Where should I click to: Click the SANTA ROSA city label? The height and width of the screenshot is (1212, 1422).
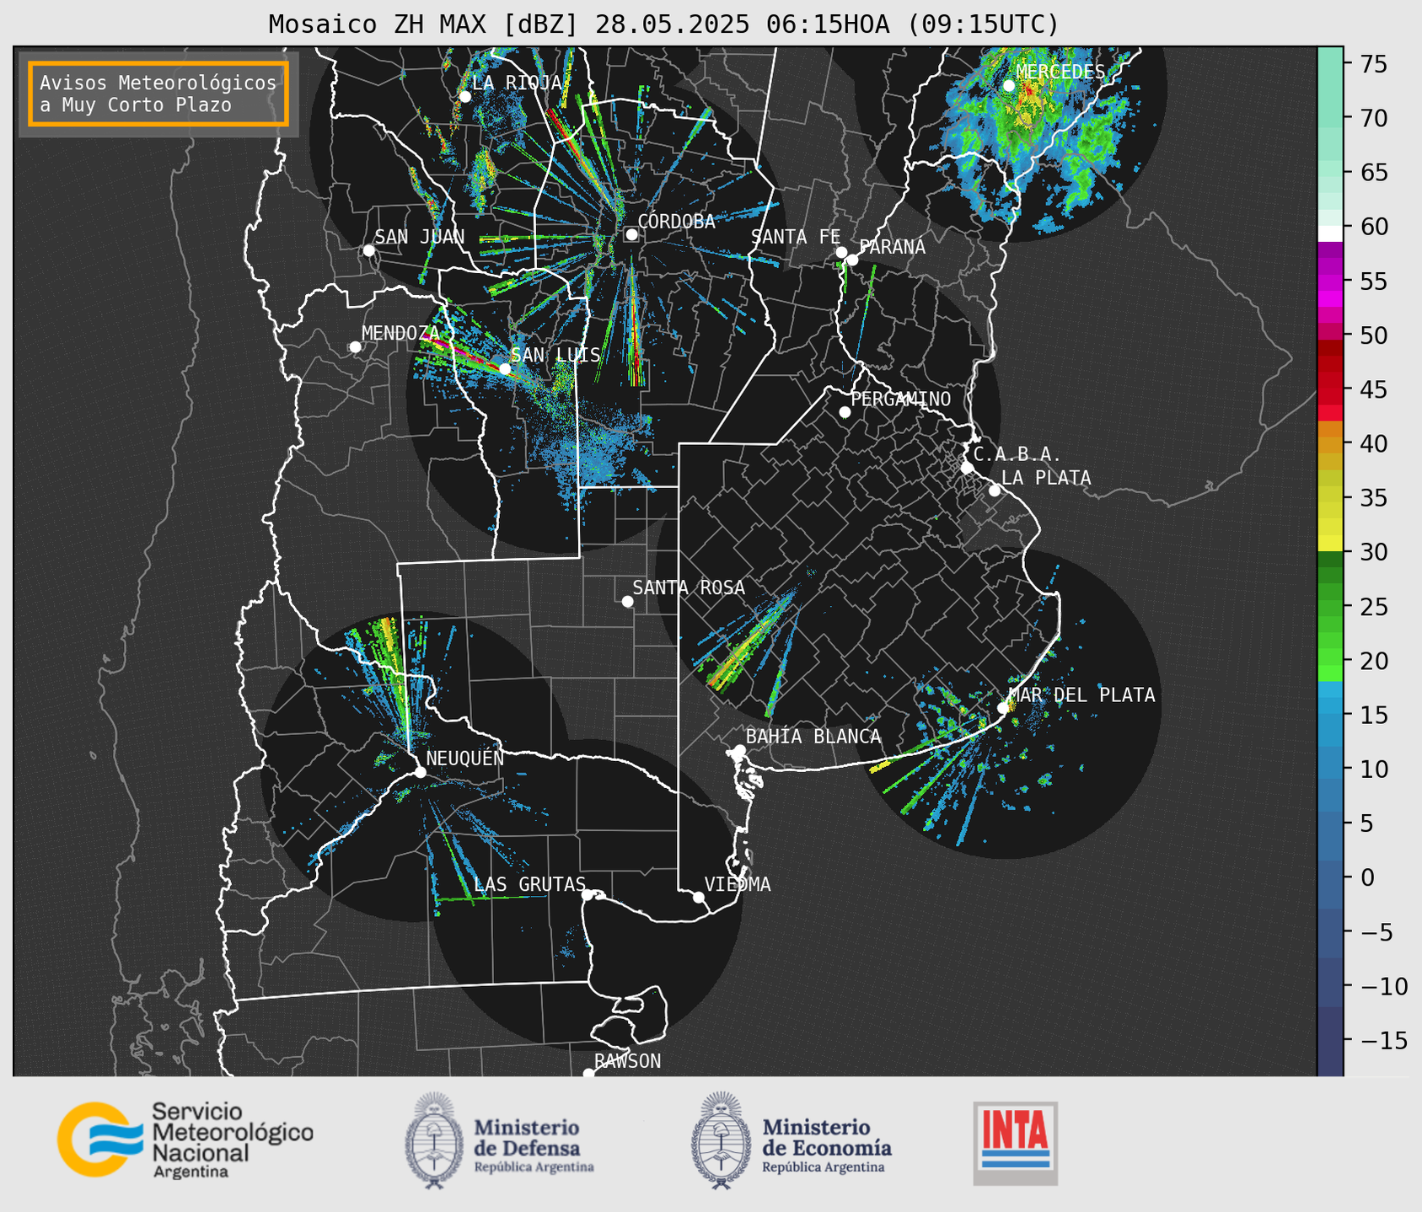pos(689,587)
